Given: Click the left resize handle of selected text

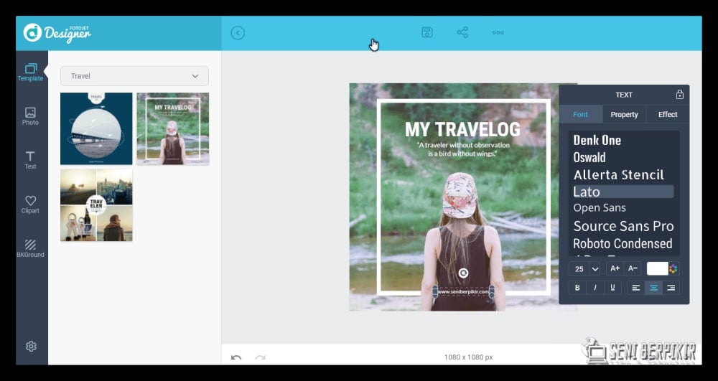Looking at the screenshot, I should click(x=435, y=292).
